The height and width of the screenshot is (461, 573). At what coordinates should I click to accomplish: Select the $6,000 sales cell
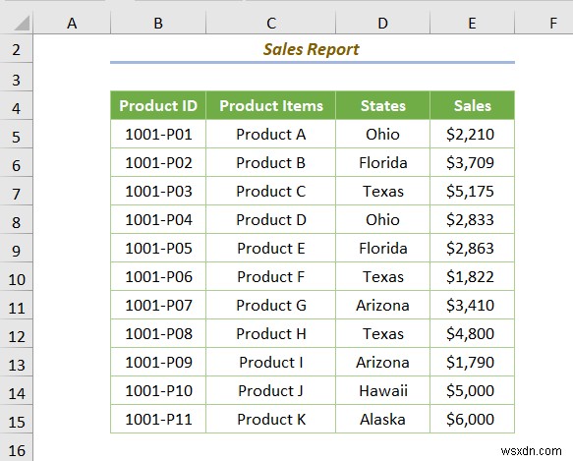[x=472, y=420]
